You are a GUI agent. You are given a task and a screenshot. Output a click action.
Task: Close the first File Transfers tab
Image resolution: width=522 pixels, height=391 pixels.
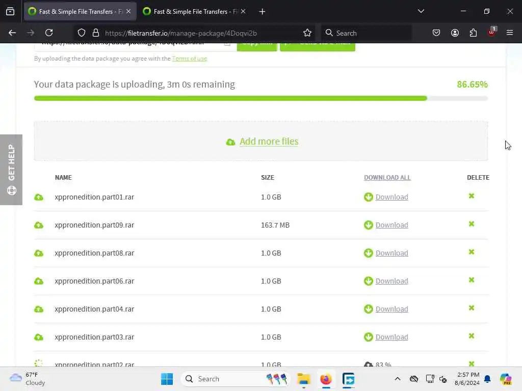[x=128, y=11]
